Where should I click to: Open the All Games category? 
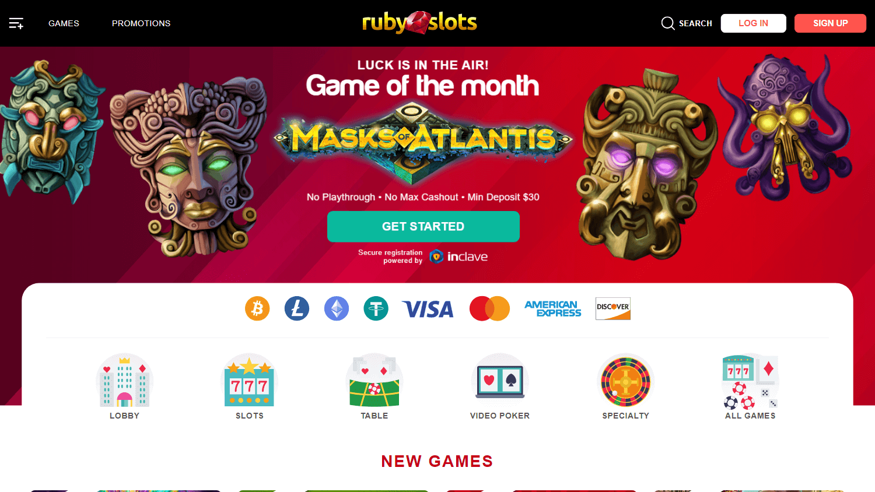750,386
